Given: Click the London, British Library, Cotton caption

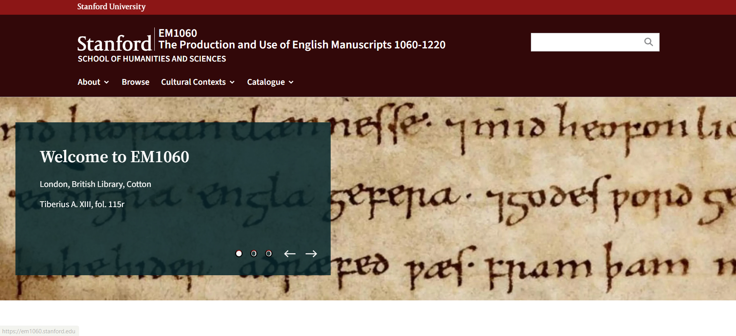Looking at the screenshot, I should pyautogui.click(x=95, y=184).
